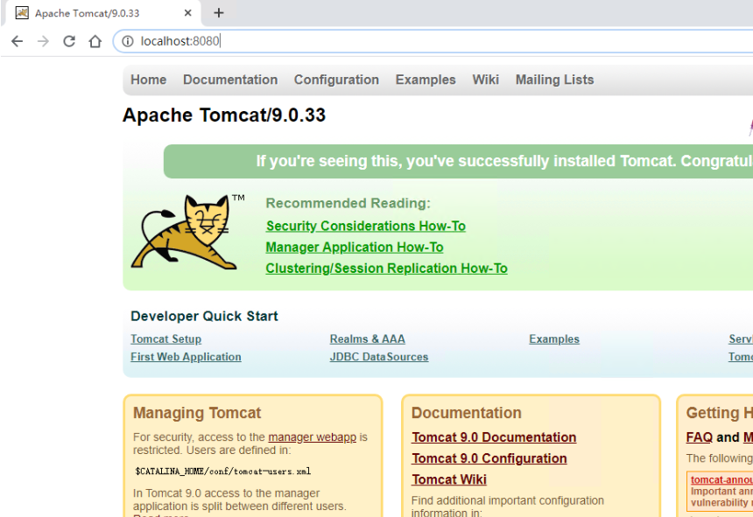The width and height of the screenshot is (753, 517).
Task: Follow the Realms & AAA link
Action: pos(368,339)
